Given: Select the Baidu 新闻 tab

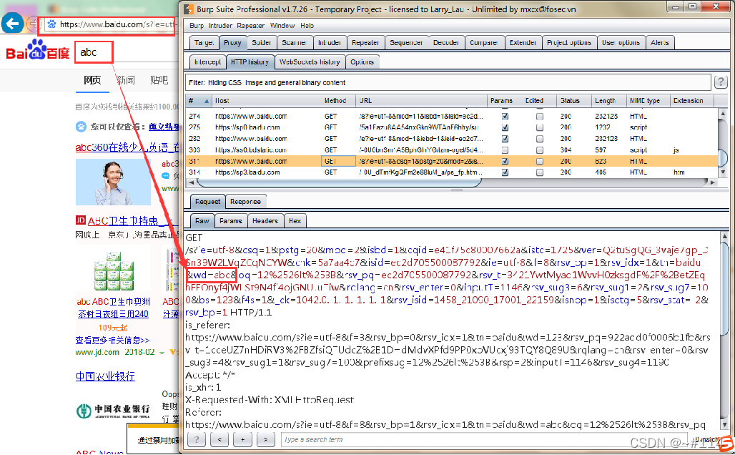Looking at the screenshot, I should (x=126, y=80).
